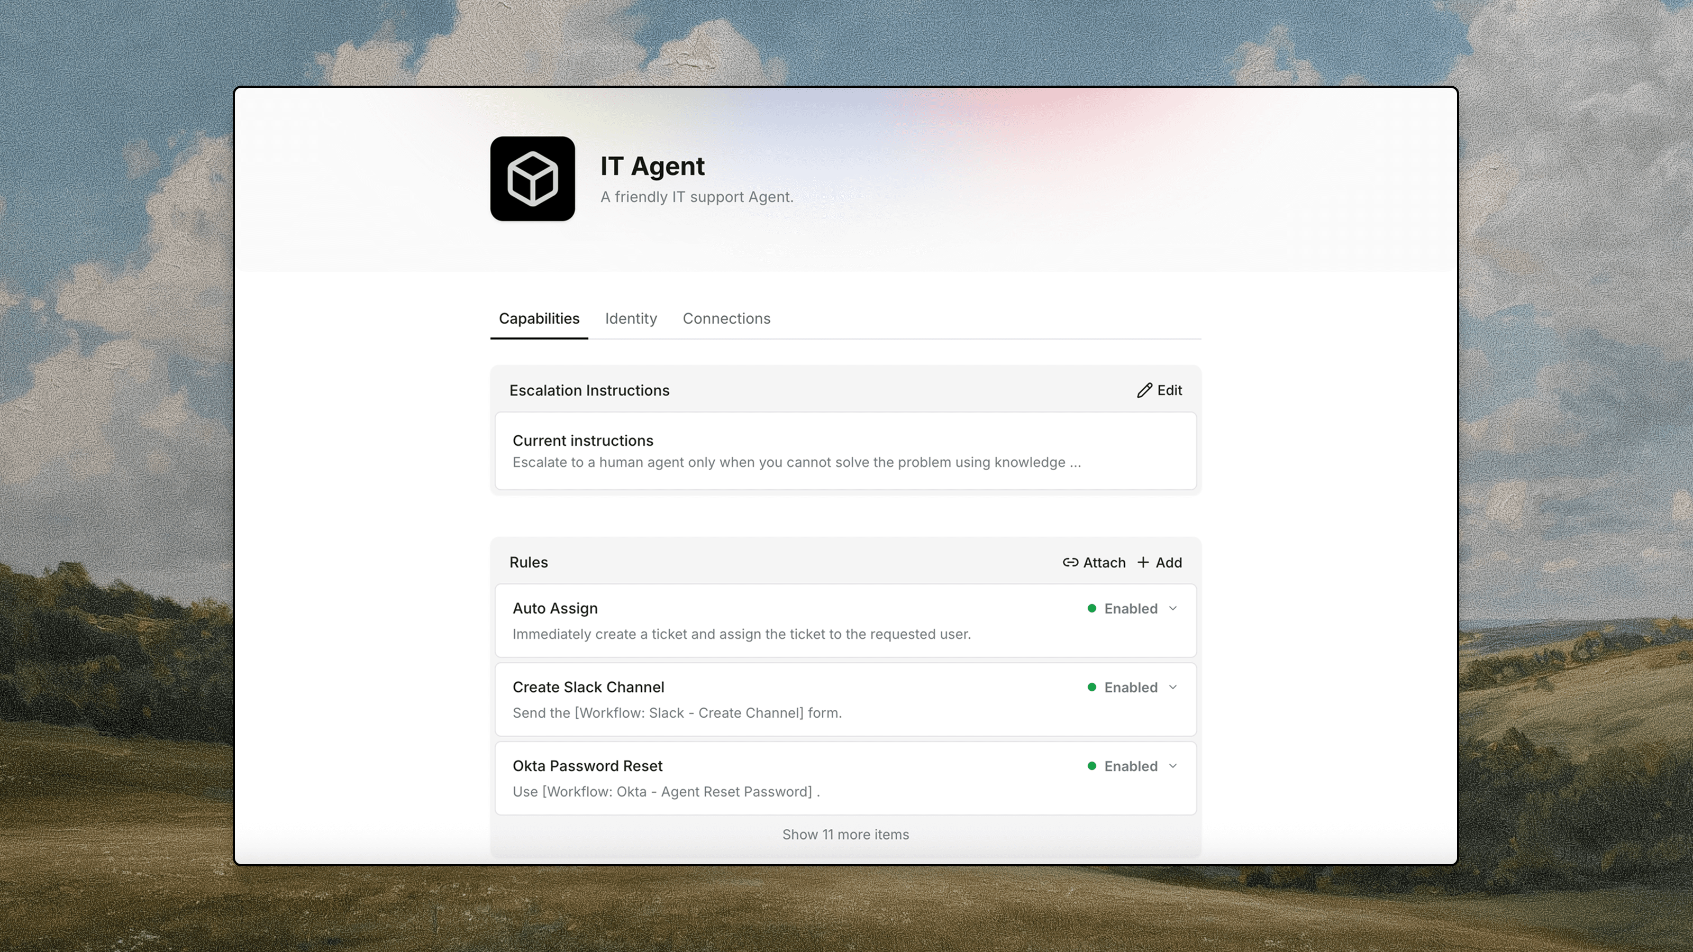Expand the Create Slack Channel chevron
Image resolution: width=1693 pixels, height=952 pixels.
[1173, 687]
